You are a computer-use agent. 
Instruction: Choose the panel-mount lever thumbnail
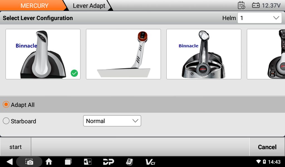[123, 54]
